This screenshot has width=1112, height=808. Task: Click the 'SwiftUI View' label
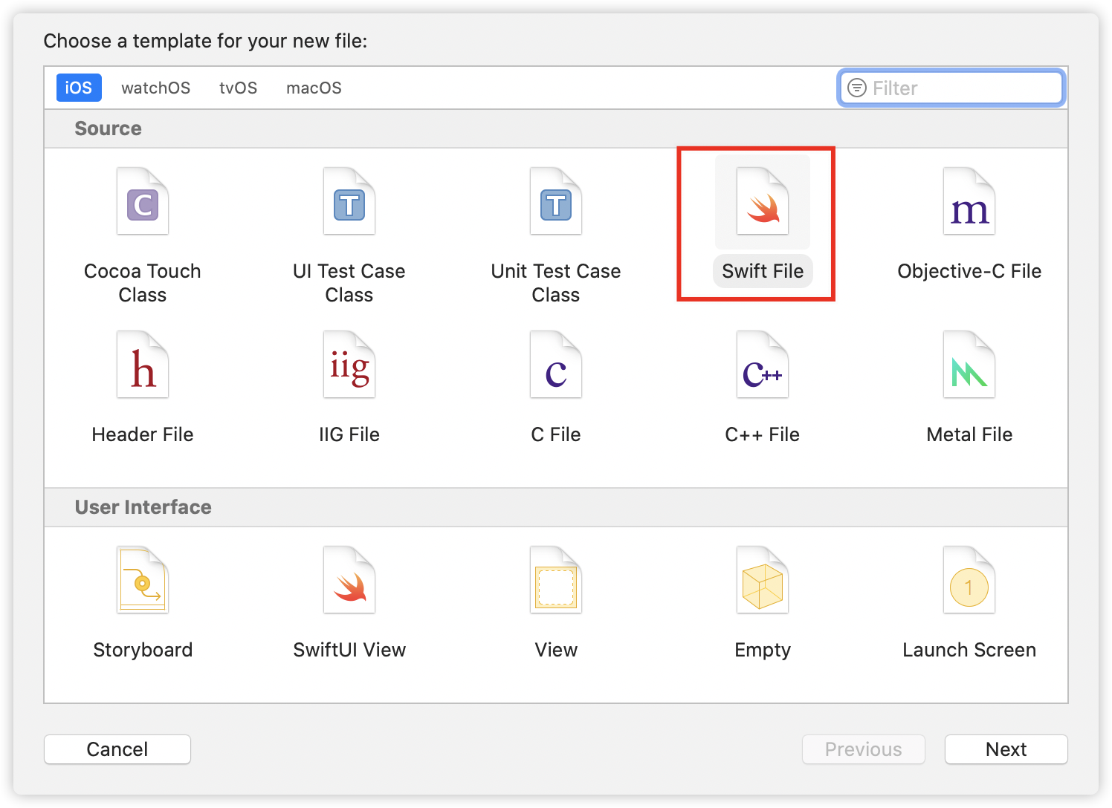click(x=349, y=650)
